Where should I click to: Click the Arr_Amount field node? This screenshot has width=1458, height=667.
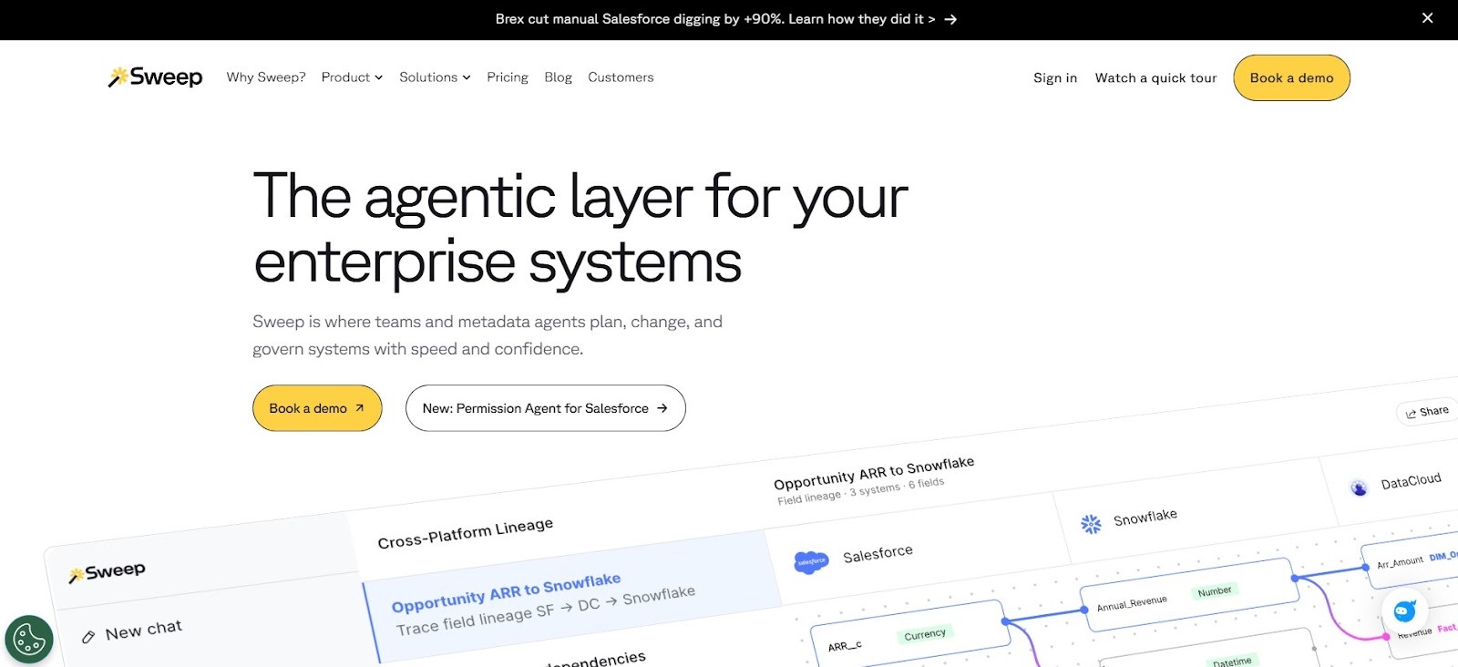tap(1411, 559)
